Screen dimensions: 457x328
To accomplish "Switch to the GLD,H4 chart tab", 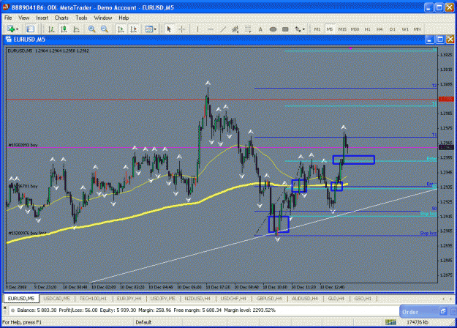I will [x=336, y=299].
